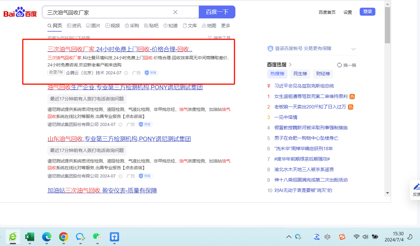
Task: Clear the search box with the X icon
Action: pyautogui.click(x=175, y=12)
